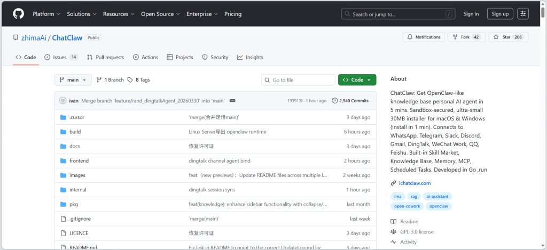Screen dimensions: 547x250
Task: Open the .cursor folder icon
Action: click(x=63, y=117)
